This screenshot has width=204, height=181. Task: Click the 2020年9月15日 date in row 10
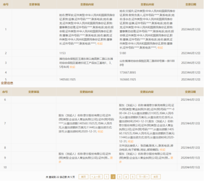click(x=190, y=167)
